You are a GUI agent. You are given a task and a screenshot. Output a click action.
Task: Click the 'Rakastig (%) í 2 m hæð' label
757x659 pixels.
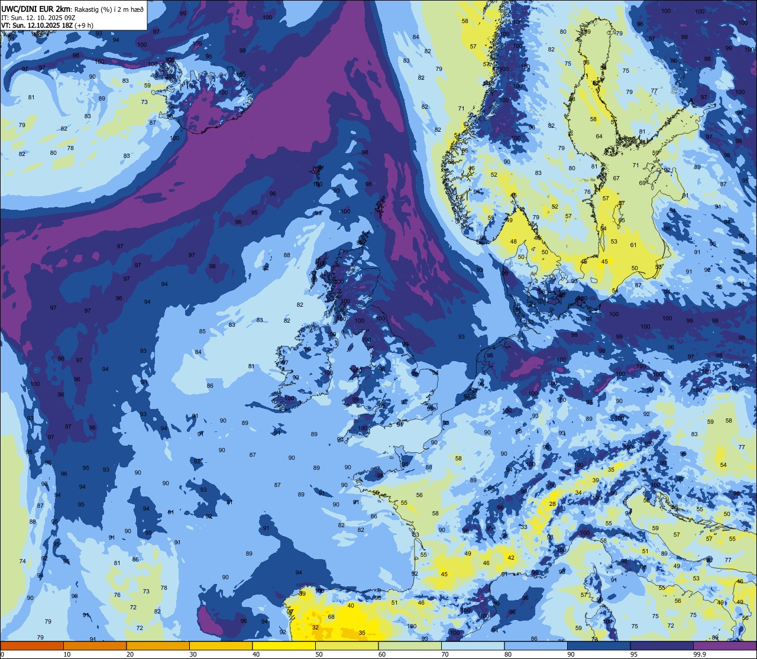[109, 9]
